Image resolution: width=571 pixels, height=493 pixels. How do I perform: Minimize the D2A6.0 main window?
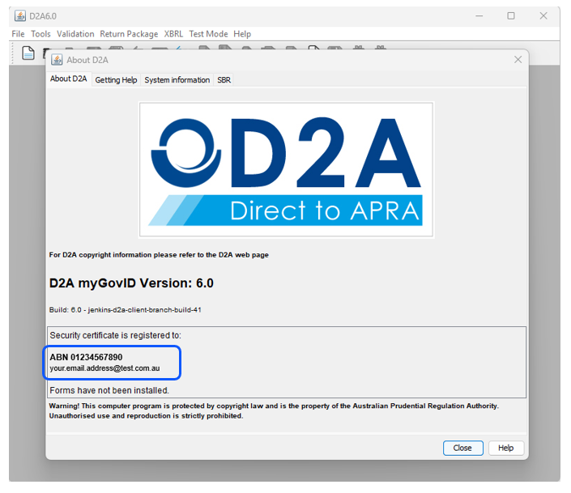tap(479, 16)
